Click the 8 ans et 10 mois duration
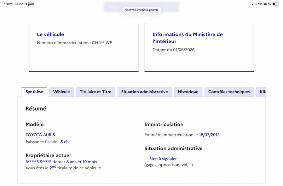 coord(82,162)
